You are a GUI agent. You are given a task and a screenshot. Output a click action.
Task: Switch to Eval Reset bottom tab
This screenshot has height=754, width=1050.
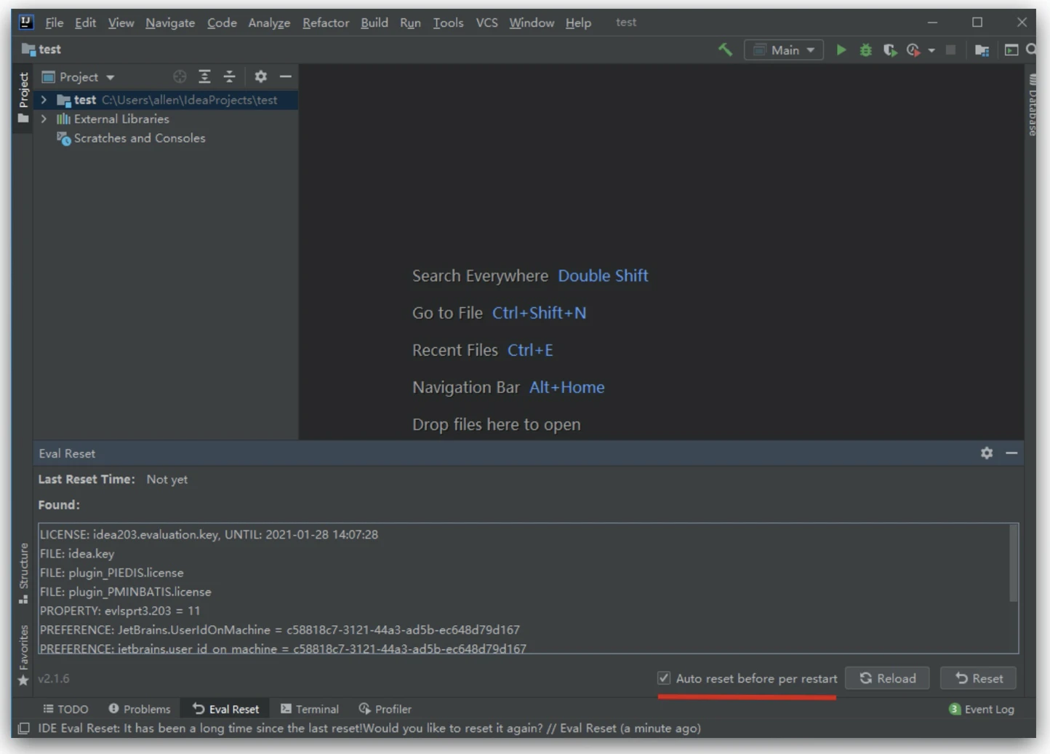225,709
